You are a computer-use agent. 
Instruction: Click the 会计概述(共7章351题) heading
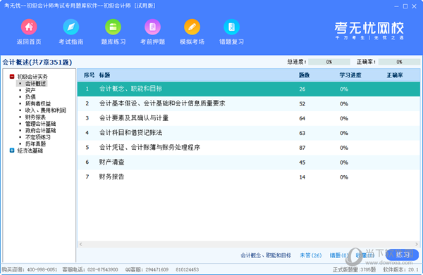[x=37, y=62]
